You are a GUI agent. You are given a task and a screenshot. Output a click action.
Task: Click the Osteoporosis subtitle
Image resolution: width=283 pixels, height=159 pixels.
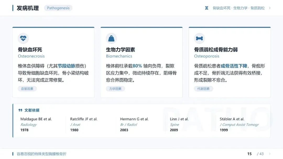click(207, 56)
